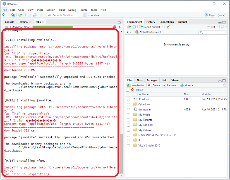Viewport: 230px width, 180px height.
Task: Click the Delete button in Files
Action: 154,85
